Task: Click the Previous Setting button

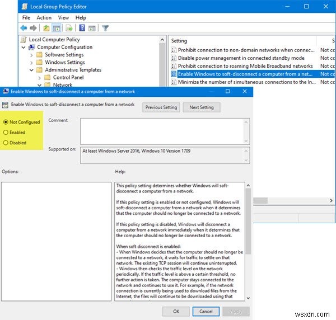Action: click(161, 107)
